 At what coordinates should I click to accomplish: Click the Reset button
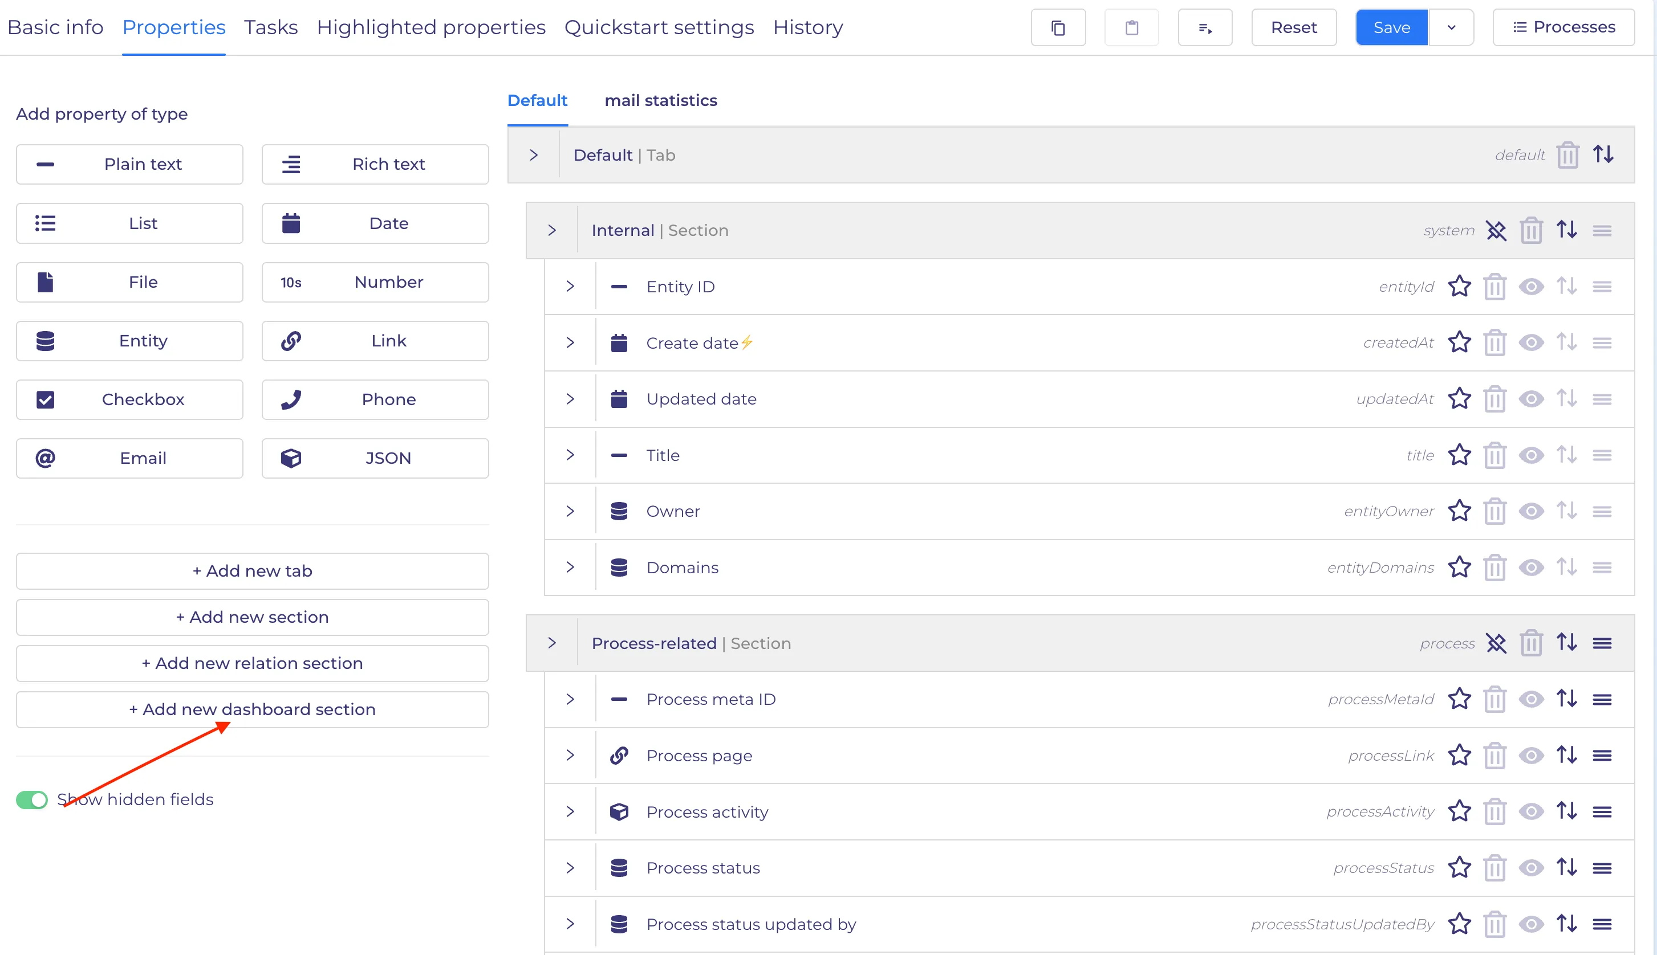1293,27
